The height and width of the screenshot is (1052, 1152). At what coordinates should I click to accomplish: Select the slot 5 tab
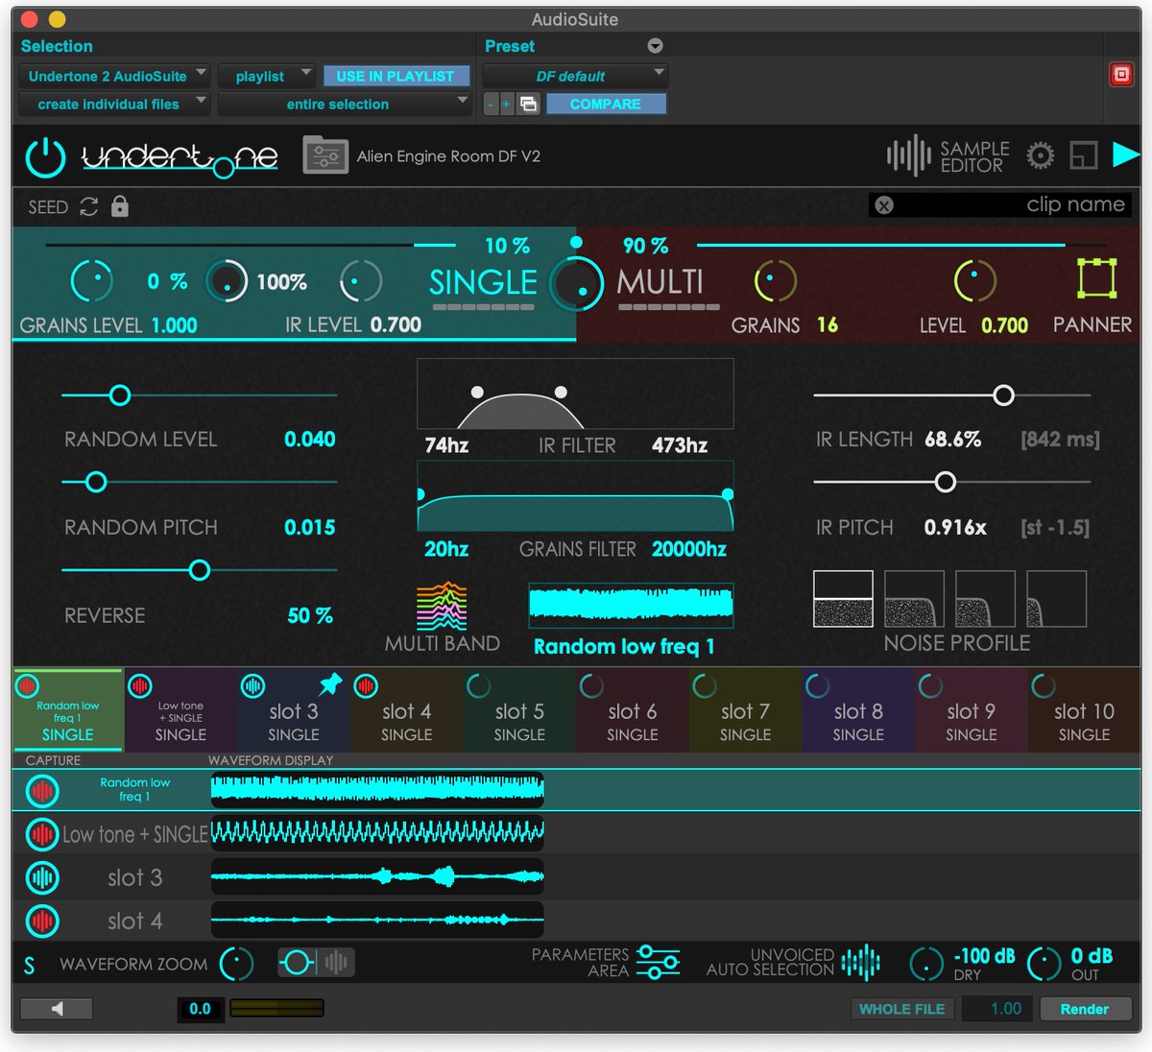click(x=519, y=711)
